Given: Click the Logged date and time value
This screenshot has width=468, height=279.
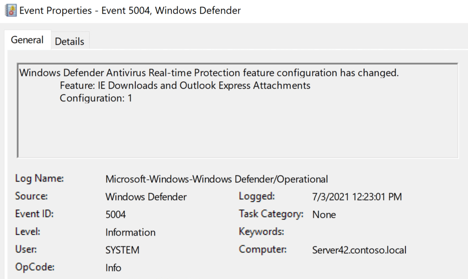Looking at the screenshot, I should point(357,197).
